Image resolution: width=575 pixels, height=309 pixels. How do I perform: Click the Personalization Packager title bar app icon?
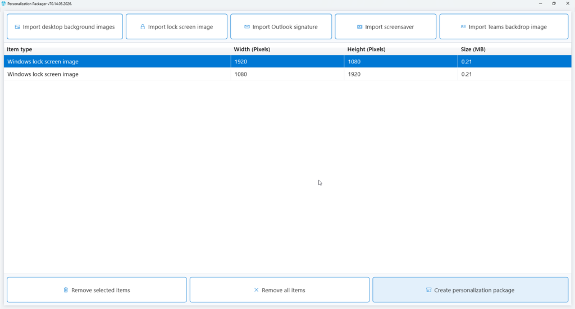4,3
